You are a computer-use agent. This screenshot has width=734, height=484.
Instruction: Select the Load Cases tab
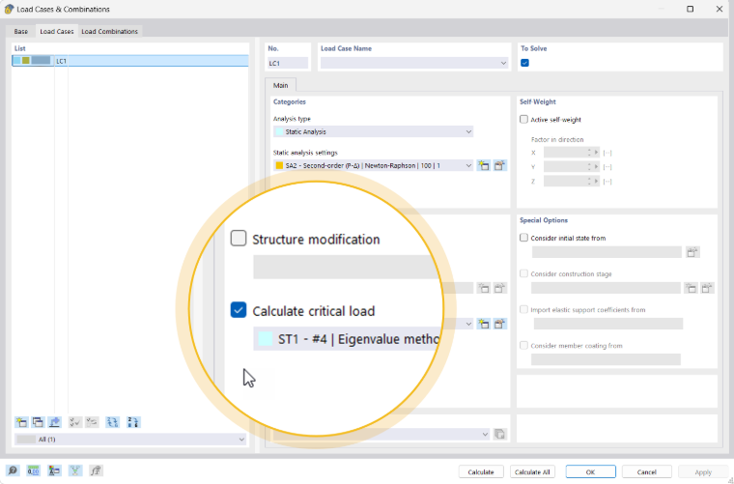(57, 31)
